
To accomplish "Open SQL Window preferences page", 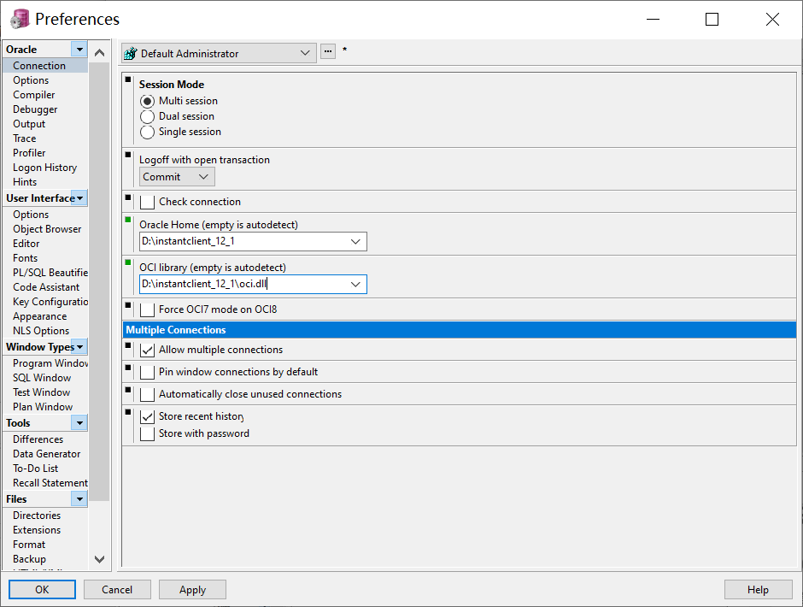I will (42, 378).
